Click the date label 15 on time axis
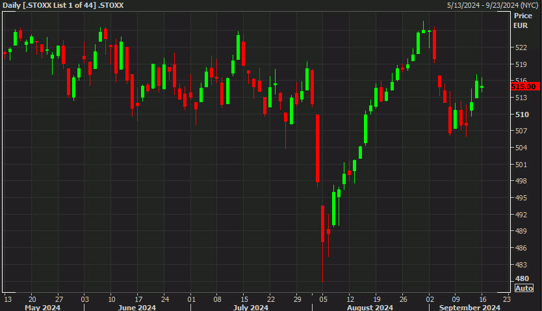 (x=244, y=299)
